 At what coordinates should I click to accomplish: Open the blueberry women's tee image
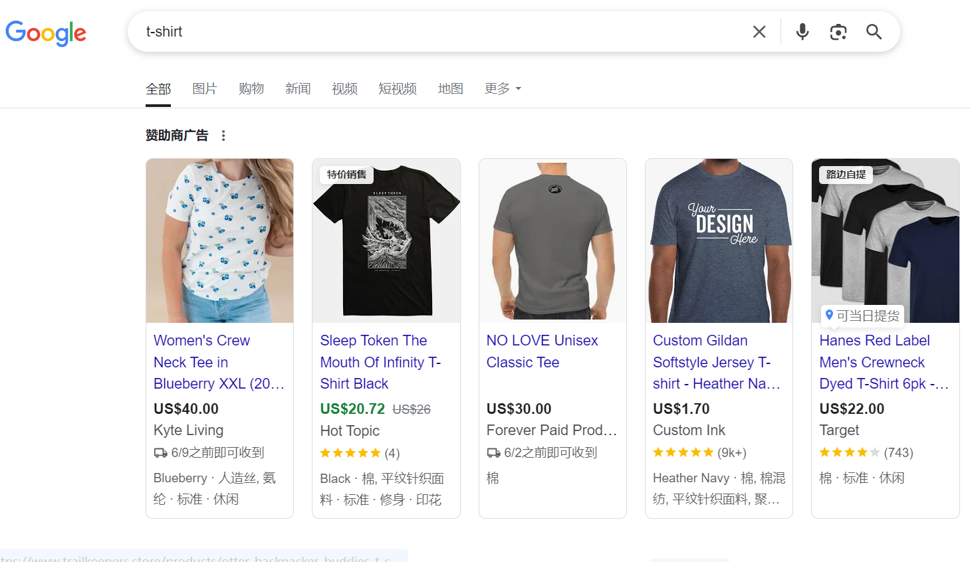pyautogui.click(x=219, y=240)
